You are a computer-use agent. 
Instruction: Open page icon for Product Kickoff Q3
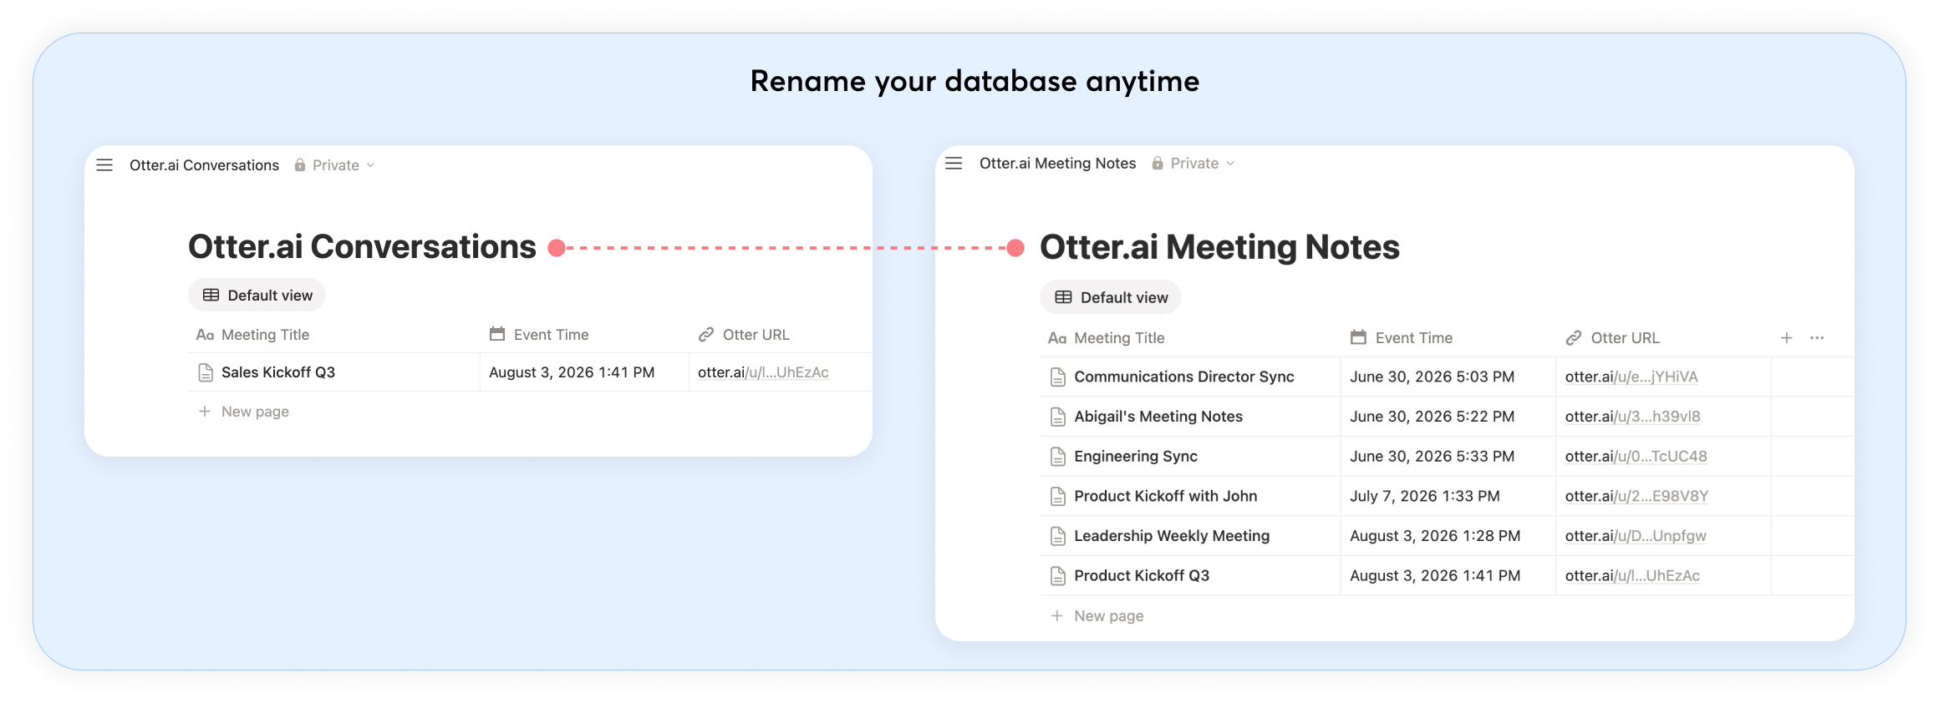point(1058,575)
